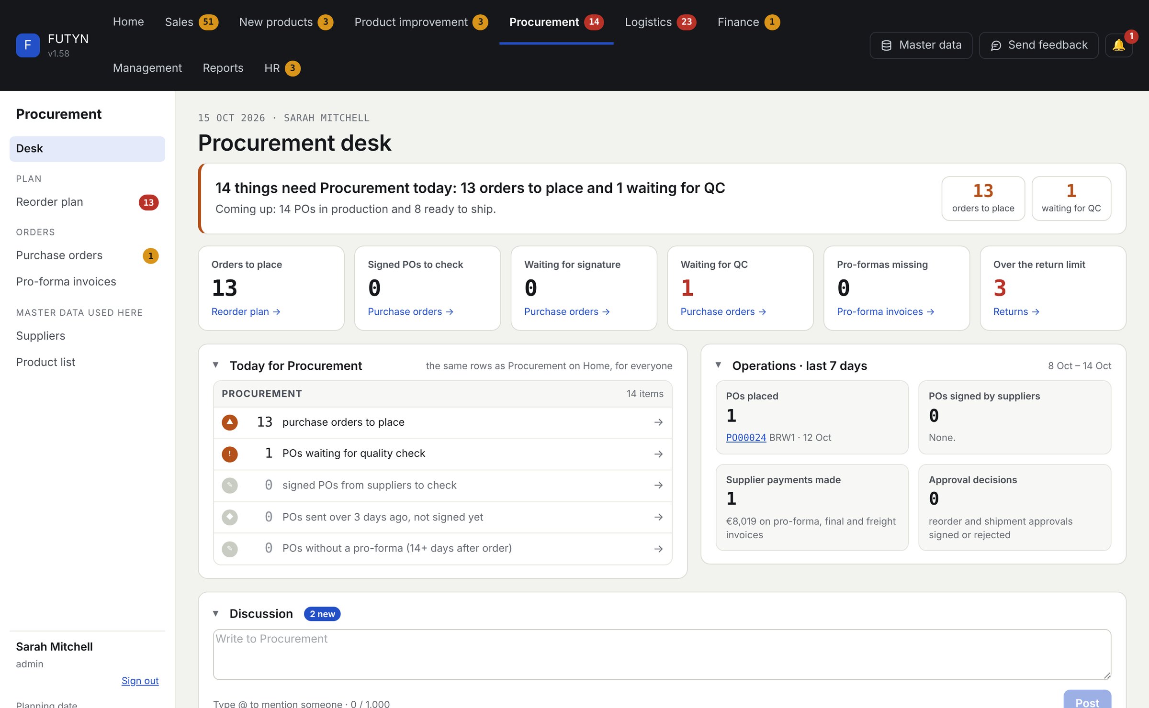Open Reorder plan in the sidebar
Image resolution: width=1149 pixels, height=708 pixels.
87,202
